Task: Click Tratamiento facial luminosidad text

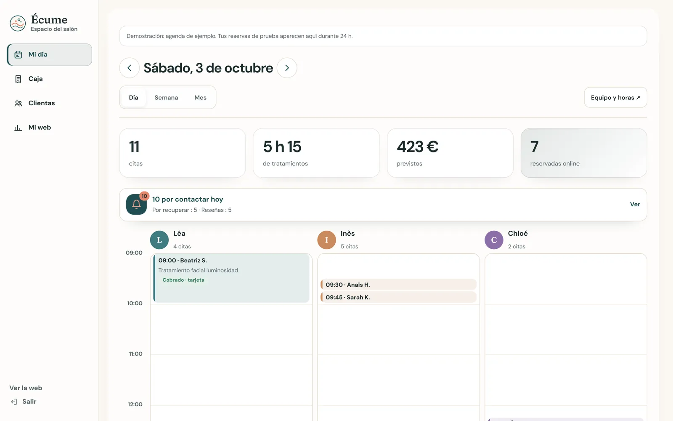Action: pyautogui.click(x=198, y=271)
